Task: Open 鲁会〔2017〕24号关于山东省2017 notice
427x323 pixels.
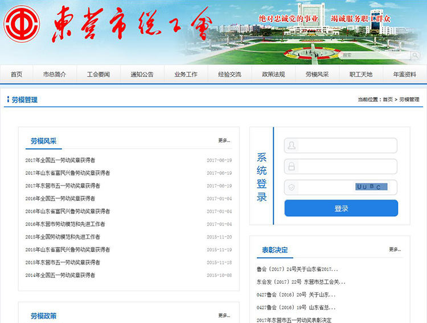Action: (x=297, y=269)
